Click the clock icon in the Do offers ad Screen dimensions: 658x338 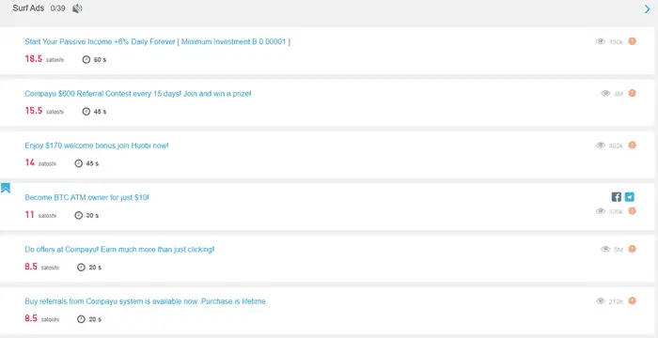[81, 268]
